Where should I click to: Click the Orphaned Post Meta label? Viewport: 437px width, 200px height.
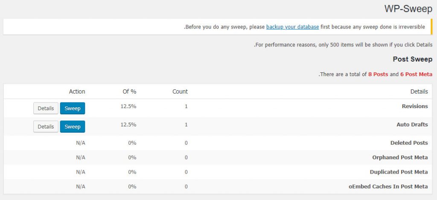coord(400,157)
